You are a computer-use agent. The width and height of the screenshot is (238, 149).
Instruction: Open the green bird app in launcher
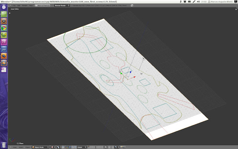click(4, 35)
